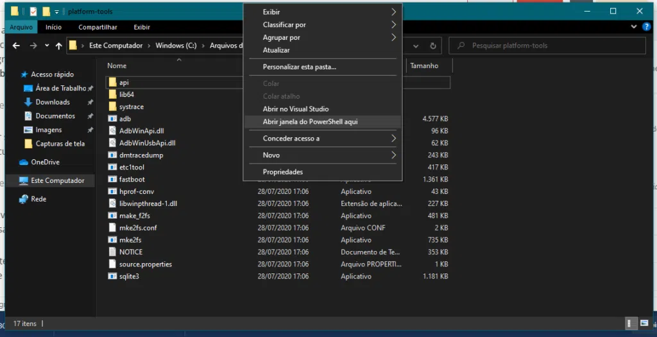Screen dimensions: 657x337
Task: Select the api folder icon
Action: (112, 82)
